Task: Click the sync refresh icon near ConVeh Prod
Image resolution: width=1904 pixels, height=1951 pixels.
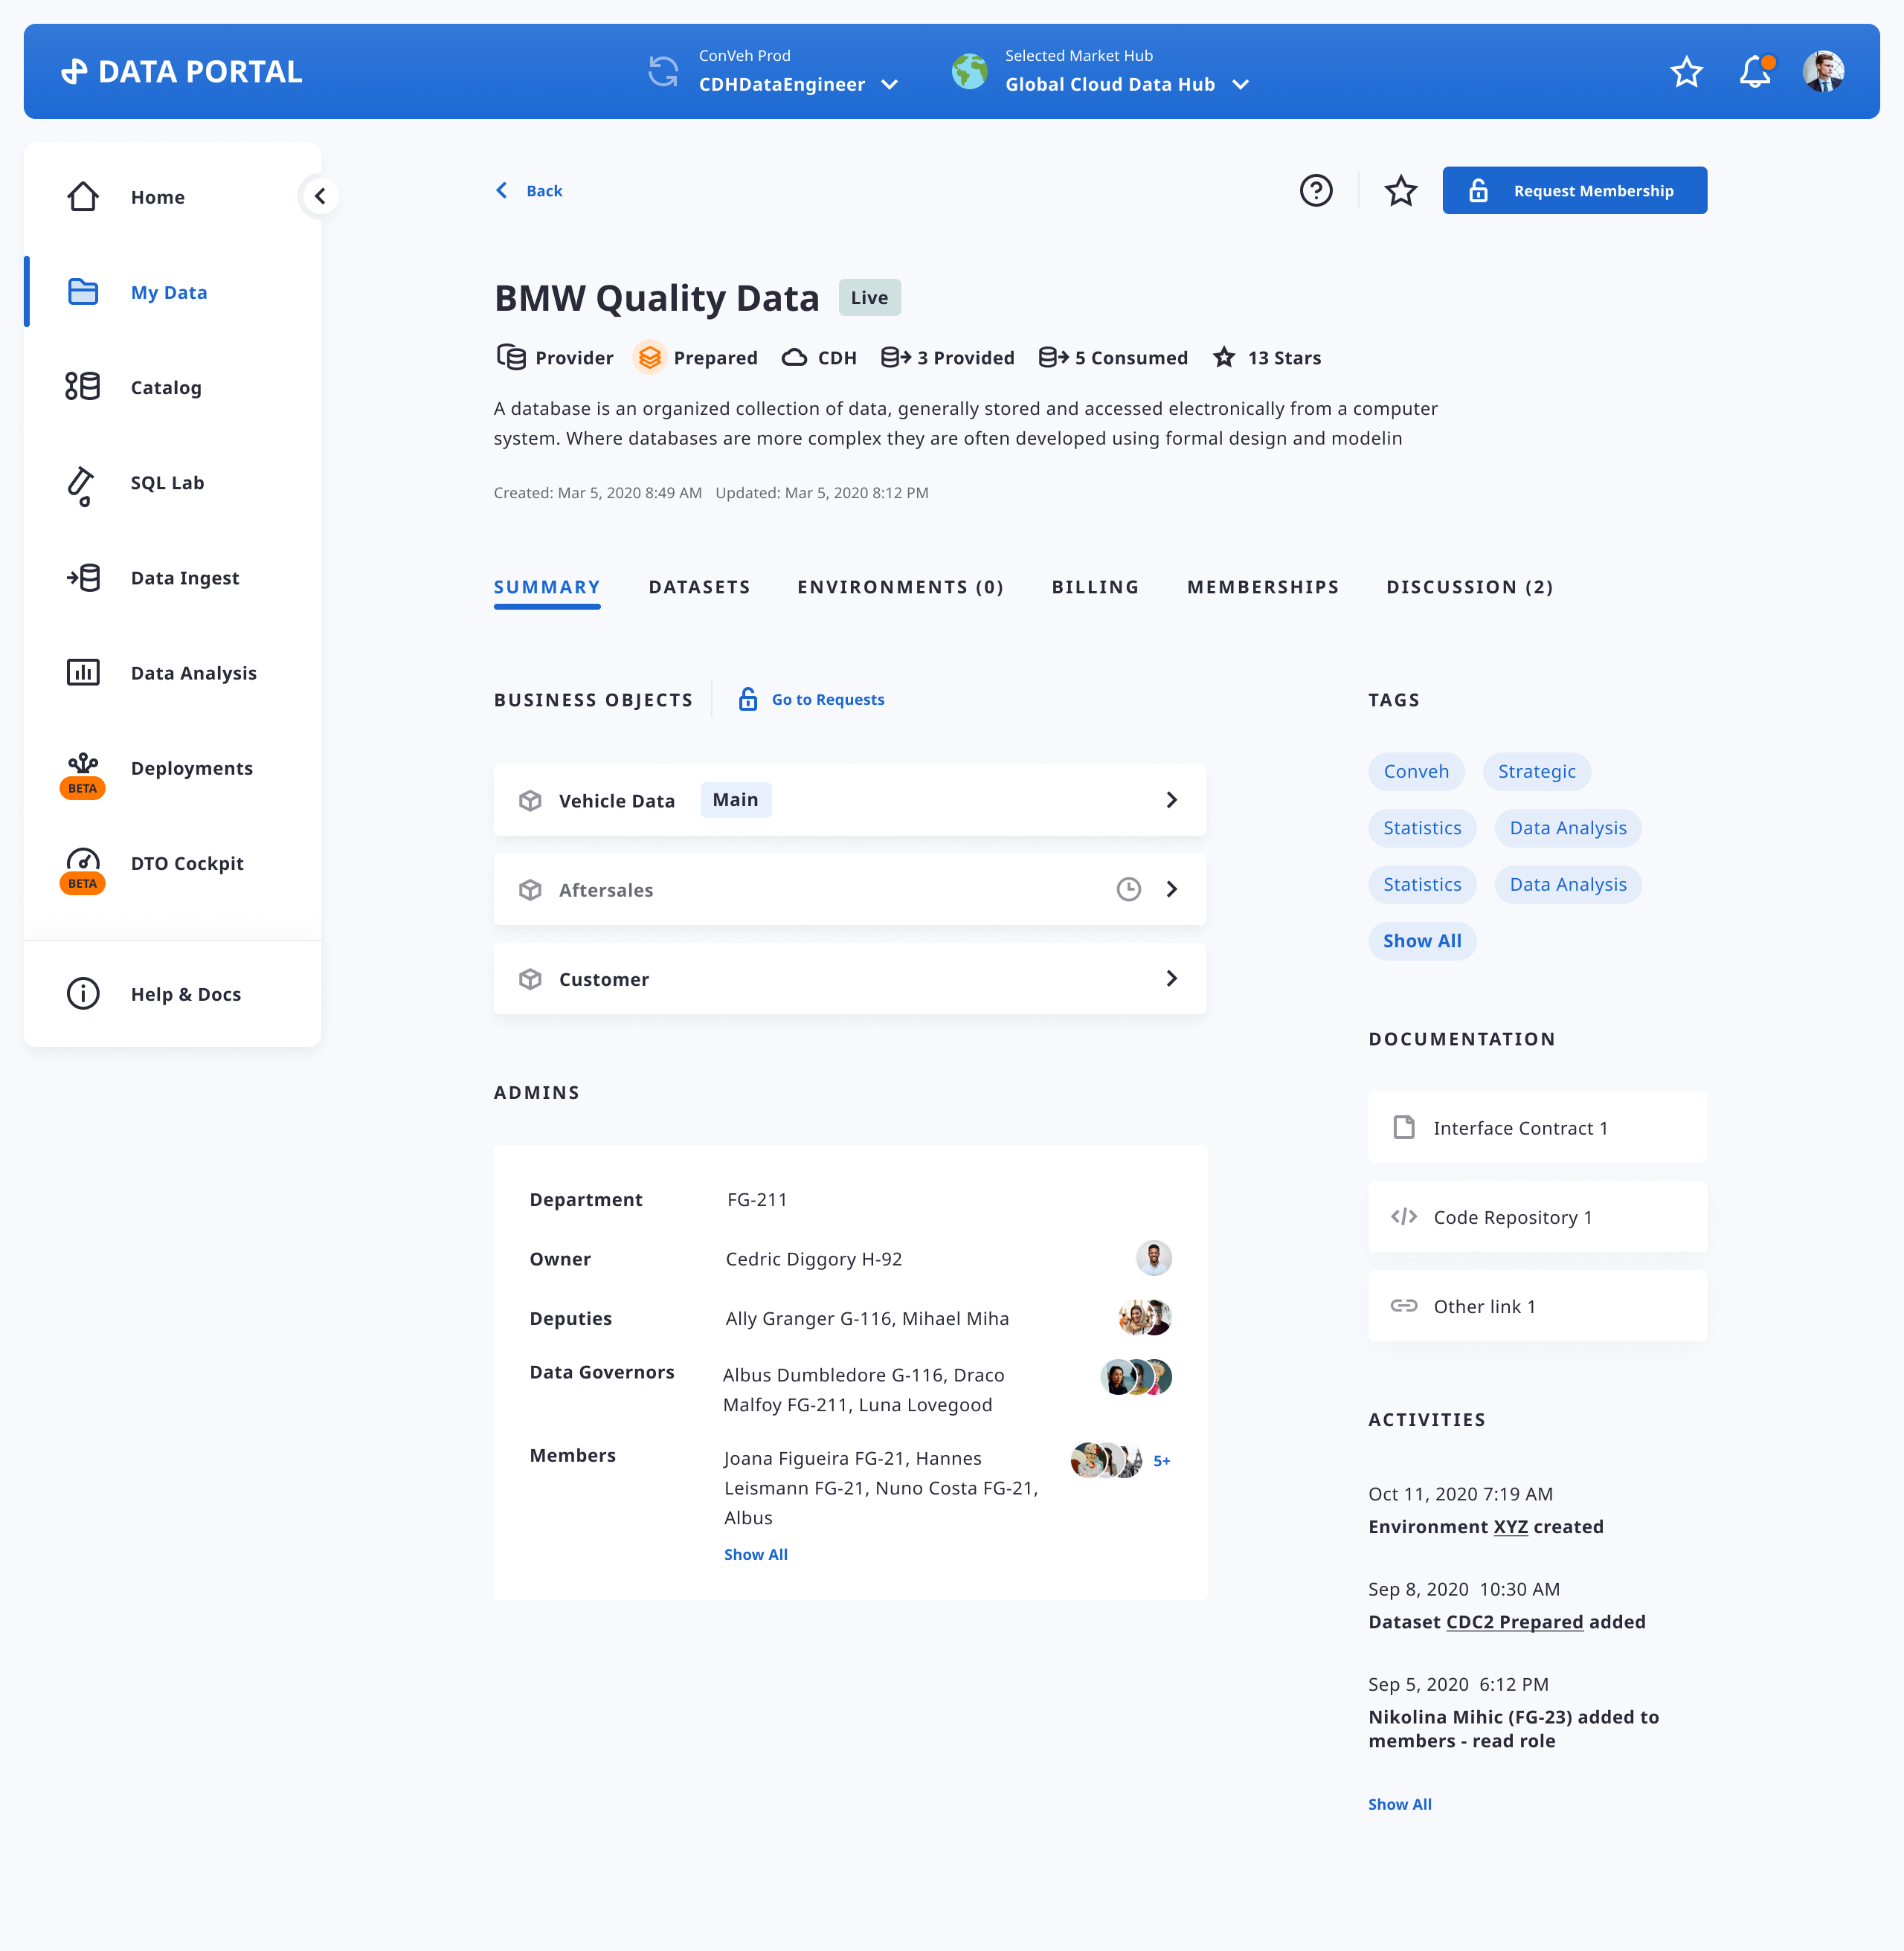Action: tap(663, 72)
